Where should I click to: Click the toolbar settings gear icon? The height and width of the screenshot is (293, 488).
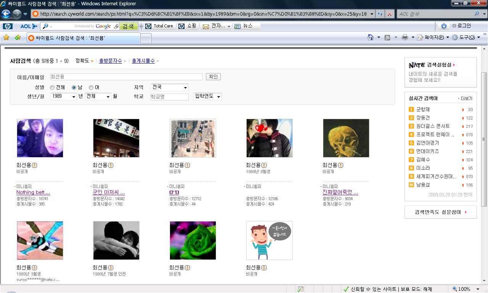(444, 26)
